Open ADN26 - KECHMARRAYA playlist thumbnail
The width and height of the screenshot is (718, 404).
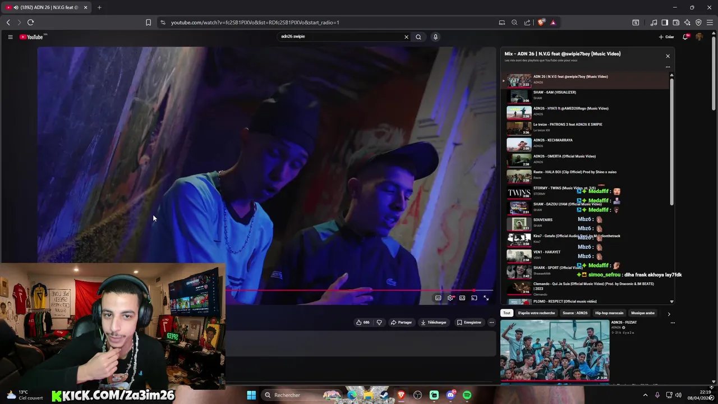click(x=519, y=144)
